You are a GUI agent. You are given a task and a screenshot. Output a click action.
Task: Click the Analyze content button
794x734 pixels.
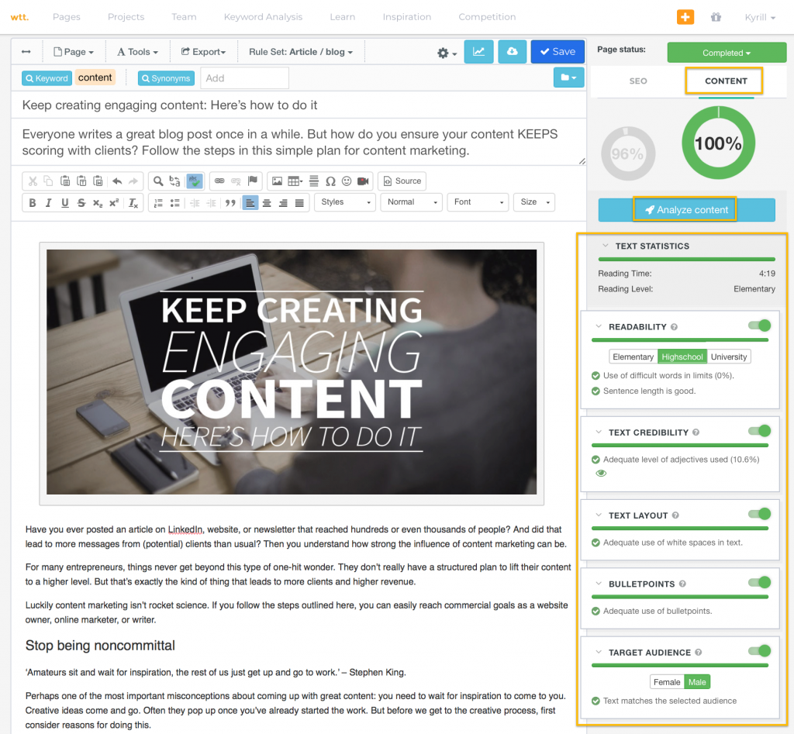686,209
